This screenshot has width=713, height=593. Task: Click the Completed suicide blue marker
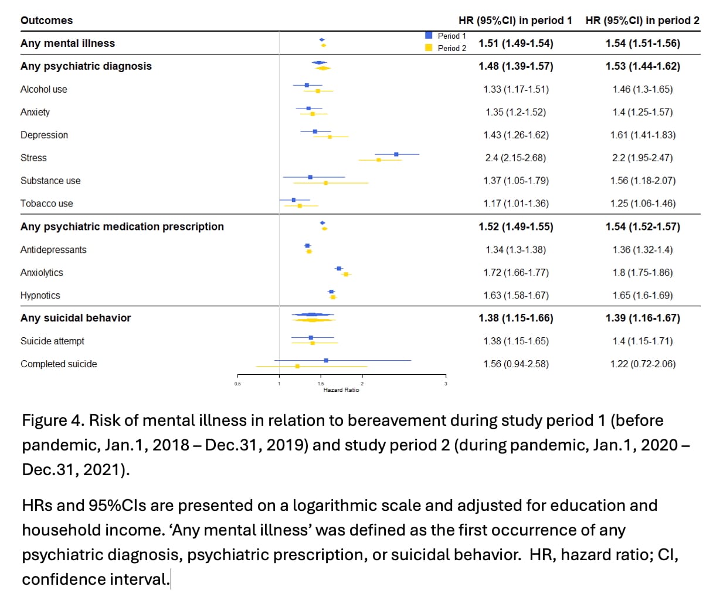click(x=326, y=360)
